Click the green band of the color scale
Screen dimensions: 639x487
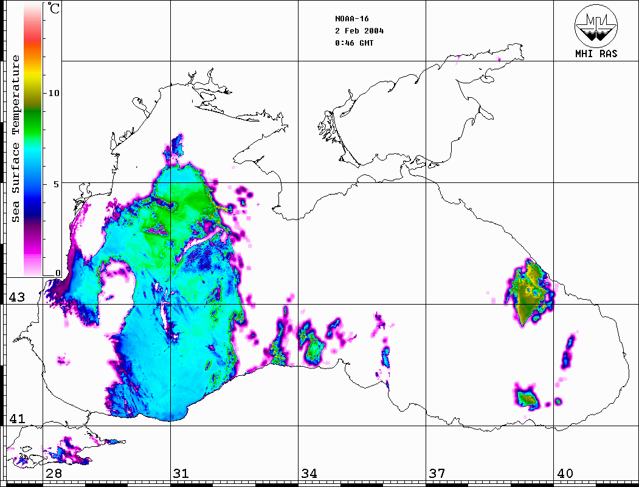tap(33, 122)
